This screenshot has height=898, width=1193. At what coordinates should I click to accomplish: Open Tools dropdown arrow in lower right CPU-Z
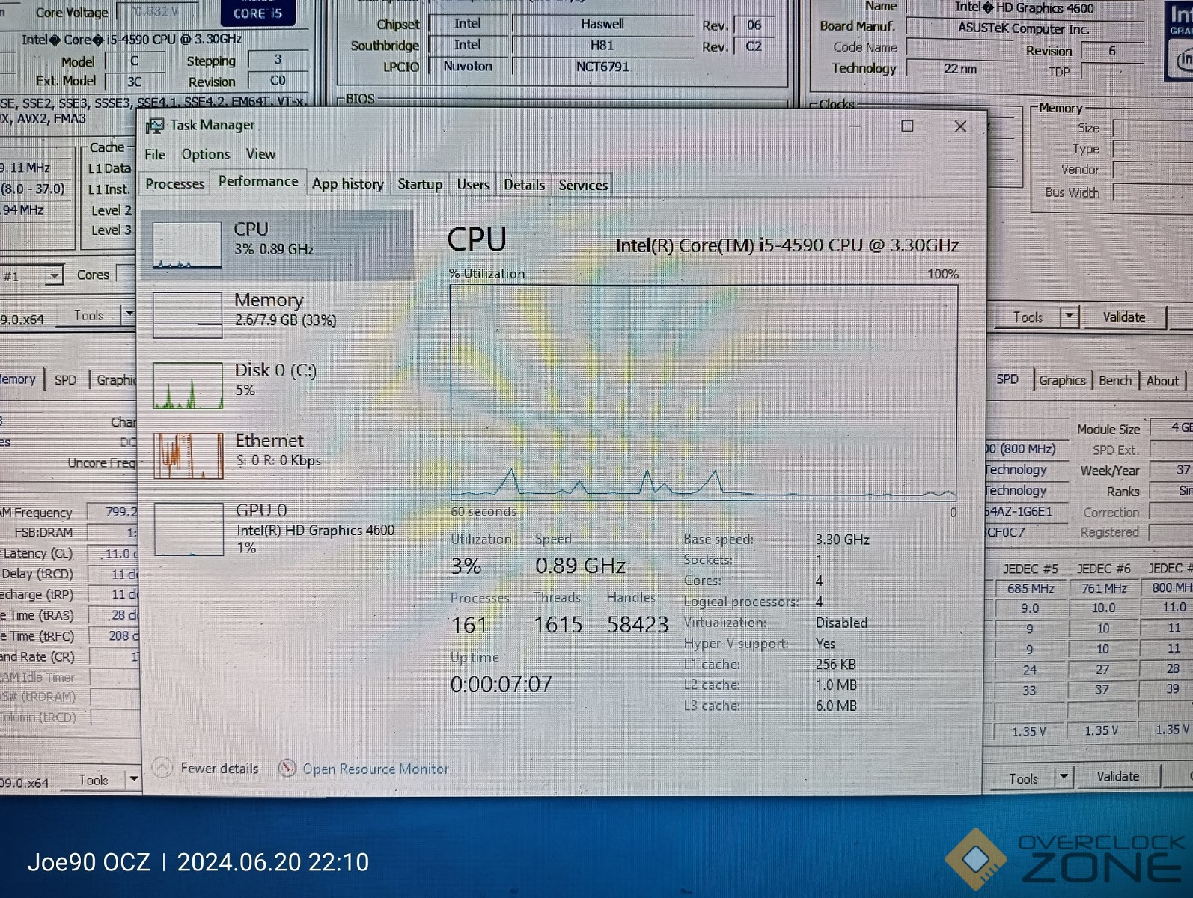coord(1064,777)
